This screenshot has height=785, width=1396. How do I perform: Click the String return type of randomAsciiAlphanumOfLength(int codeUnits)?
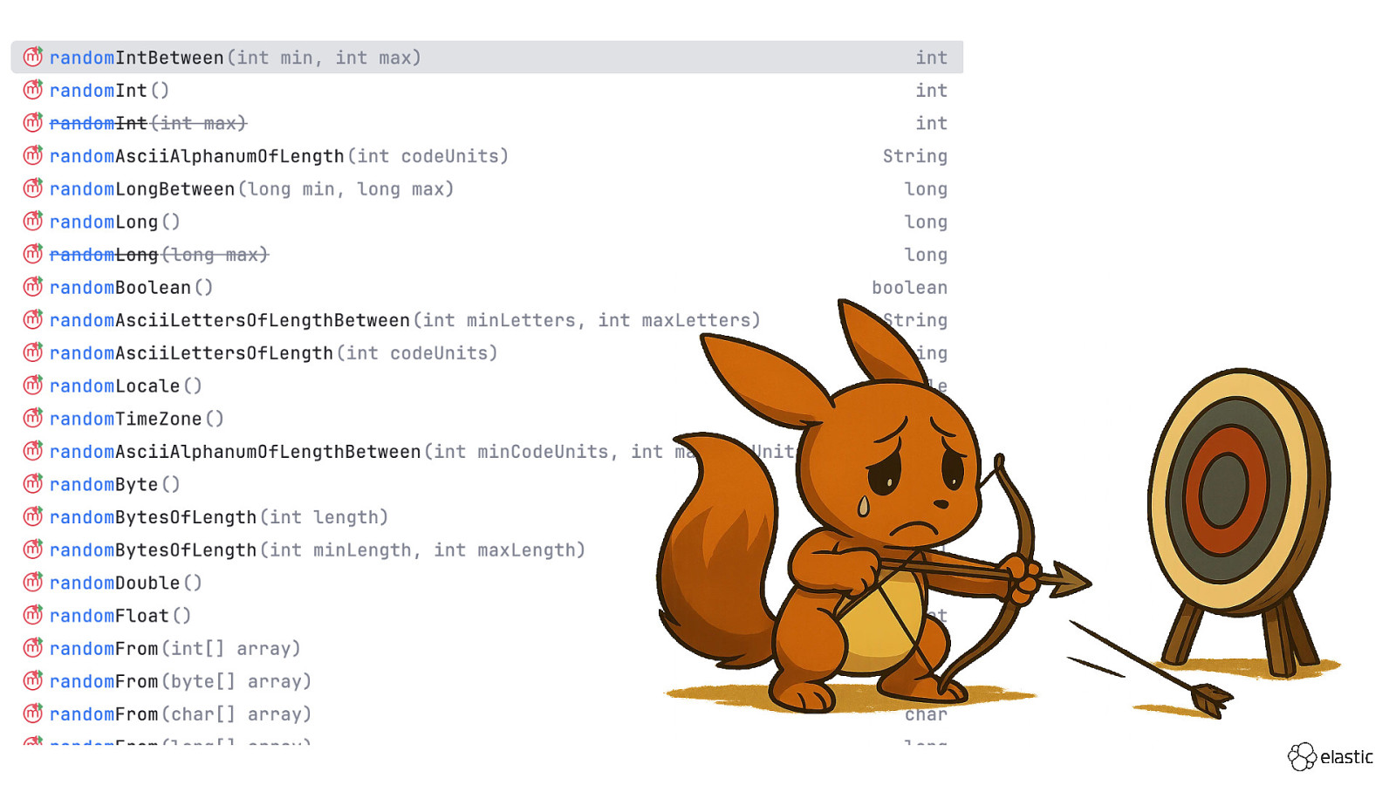915,156
